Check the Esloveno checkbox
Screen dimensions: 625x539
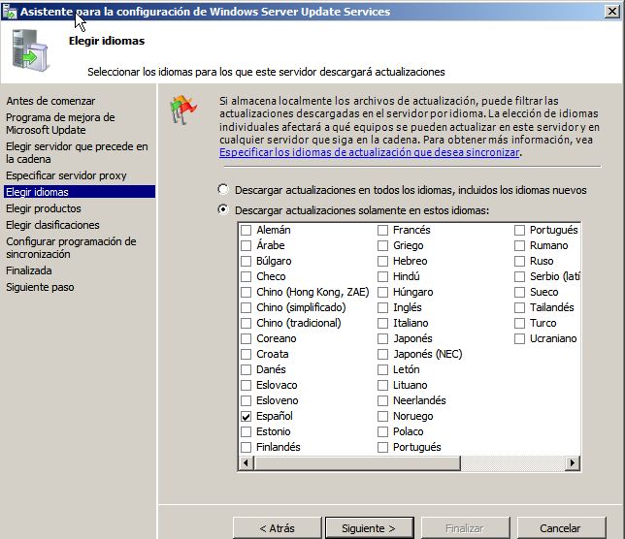(246, 401)
